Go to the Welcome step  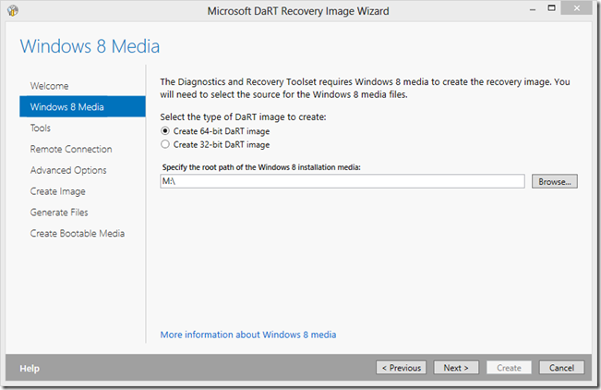pos(50,86)
